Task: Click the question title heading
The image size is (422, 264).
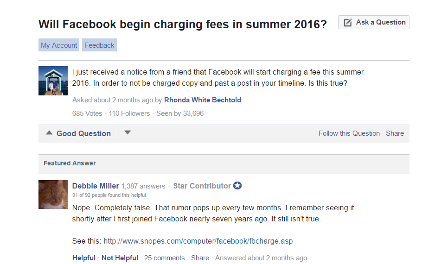Action: (x=183, y=24)
